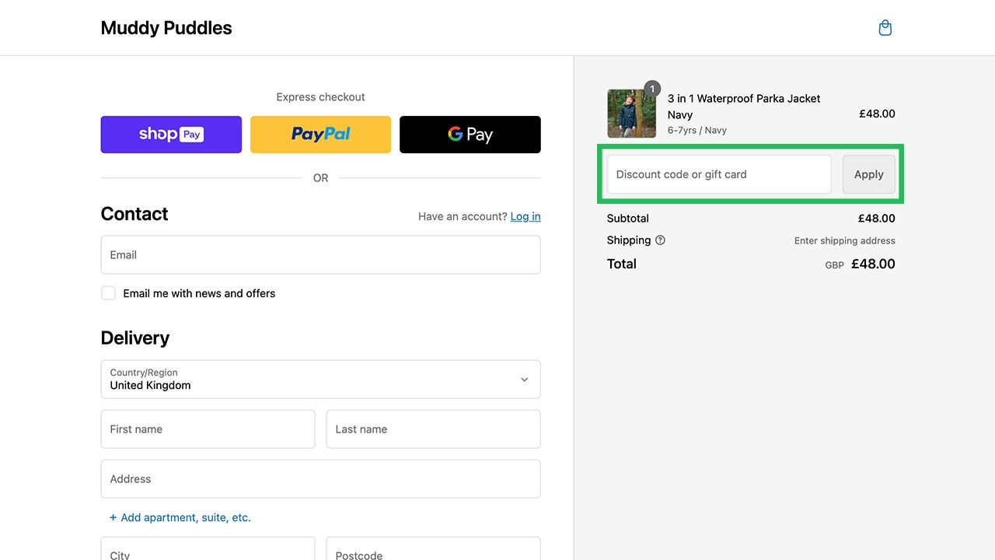Click the shipping info question mark icon

(x=660, y=240)
